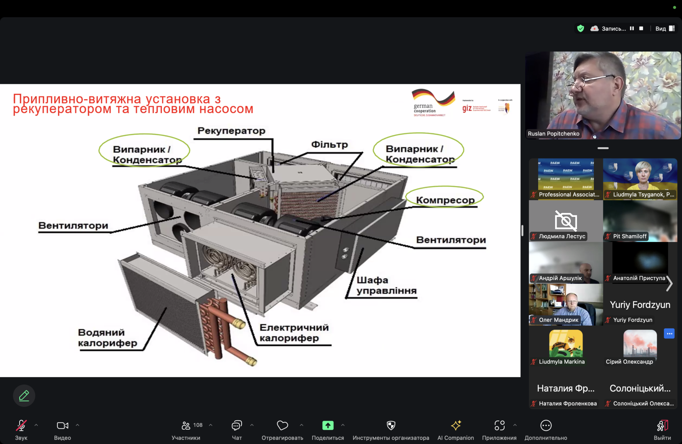The height and width of the screenshot is (444, 682).
Task: Expand video options arrow
Action: 77,425
